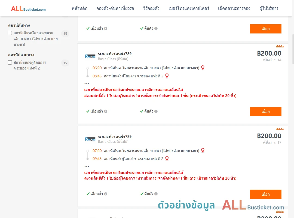This screenshot has height=218, width=294.
Task: Click map pin for 07:20 บางนา departure station
Action: pos(203,150)
